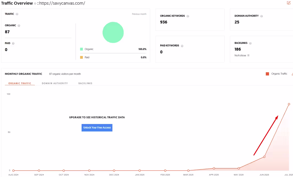Click the NoFollow: 11 text
Screen dimensions: 293x177
[242, 55]
